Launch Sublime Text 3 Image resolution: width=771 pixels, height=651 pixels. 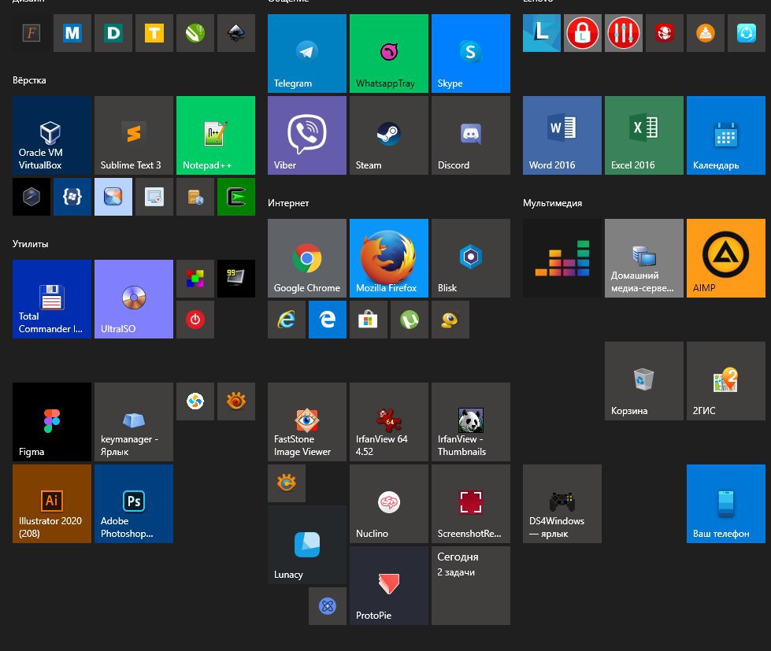point(134,135)
